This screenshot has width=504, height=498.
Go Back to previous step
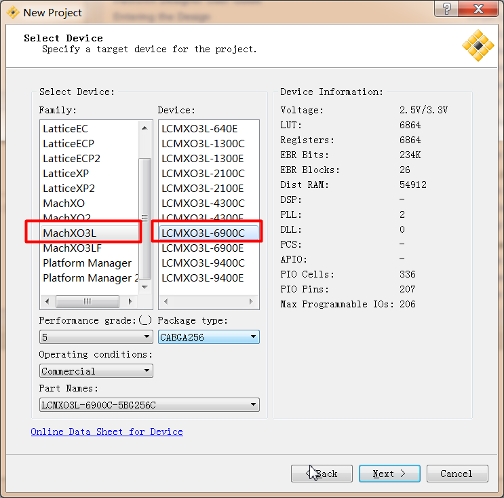coord(322,474)
